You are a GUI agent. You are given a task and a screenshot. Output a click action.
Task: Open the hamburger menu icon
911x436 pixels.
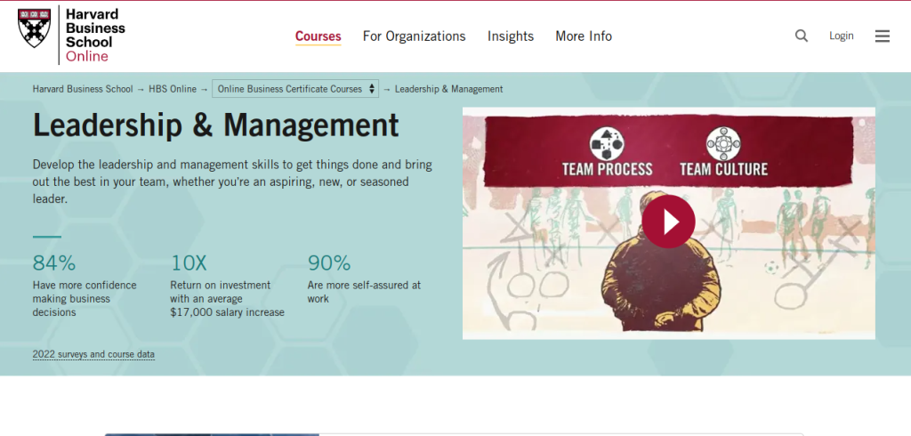(882, 36)
